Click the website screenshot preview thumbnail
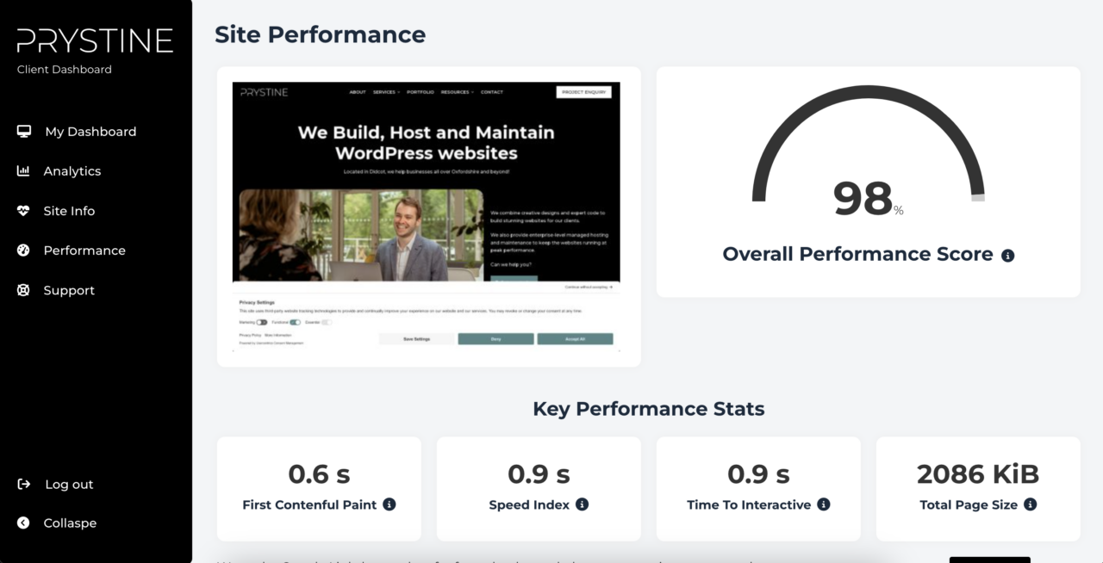1103x563 pixels. 427,216
